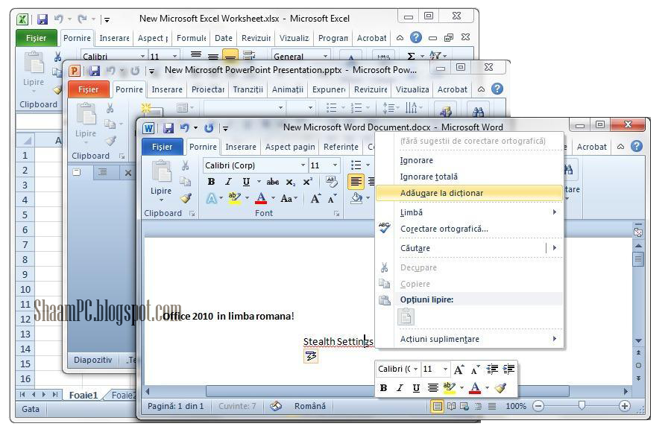Click Increase Indent icon in mini toolbar
This screenshot has height=441, width=671.
[x=508, y=369]
